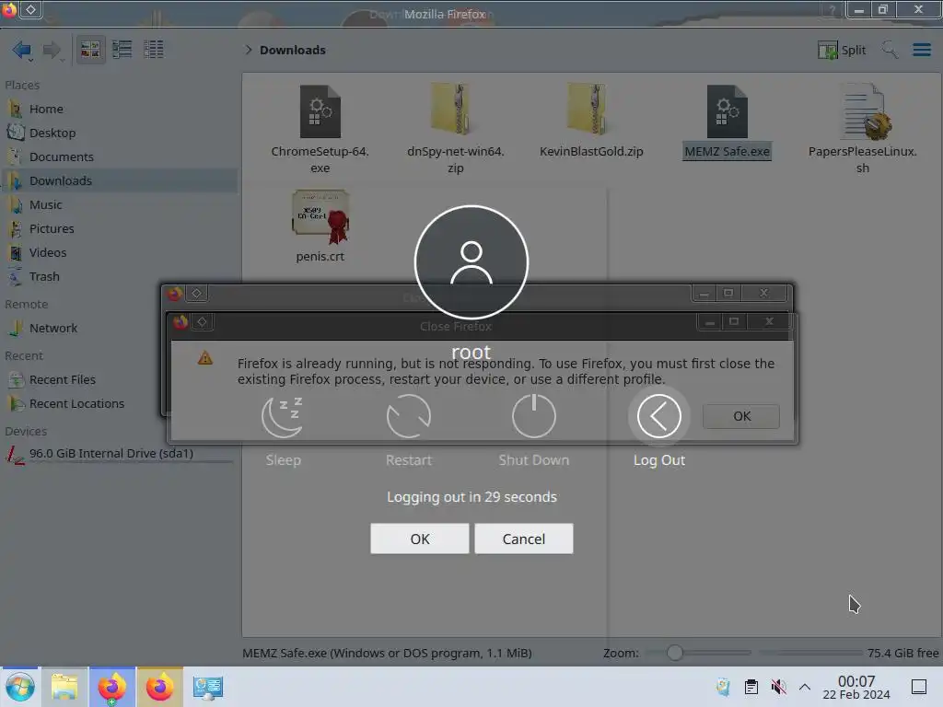Screen dimensions: 943x707
Task: Select the penis.crt certificate icon
Action: (320, 217)
